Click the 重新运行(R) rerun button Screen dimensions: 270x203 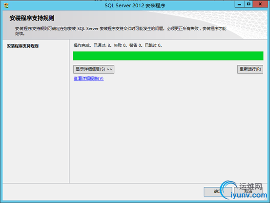(x=250, y=69)
